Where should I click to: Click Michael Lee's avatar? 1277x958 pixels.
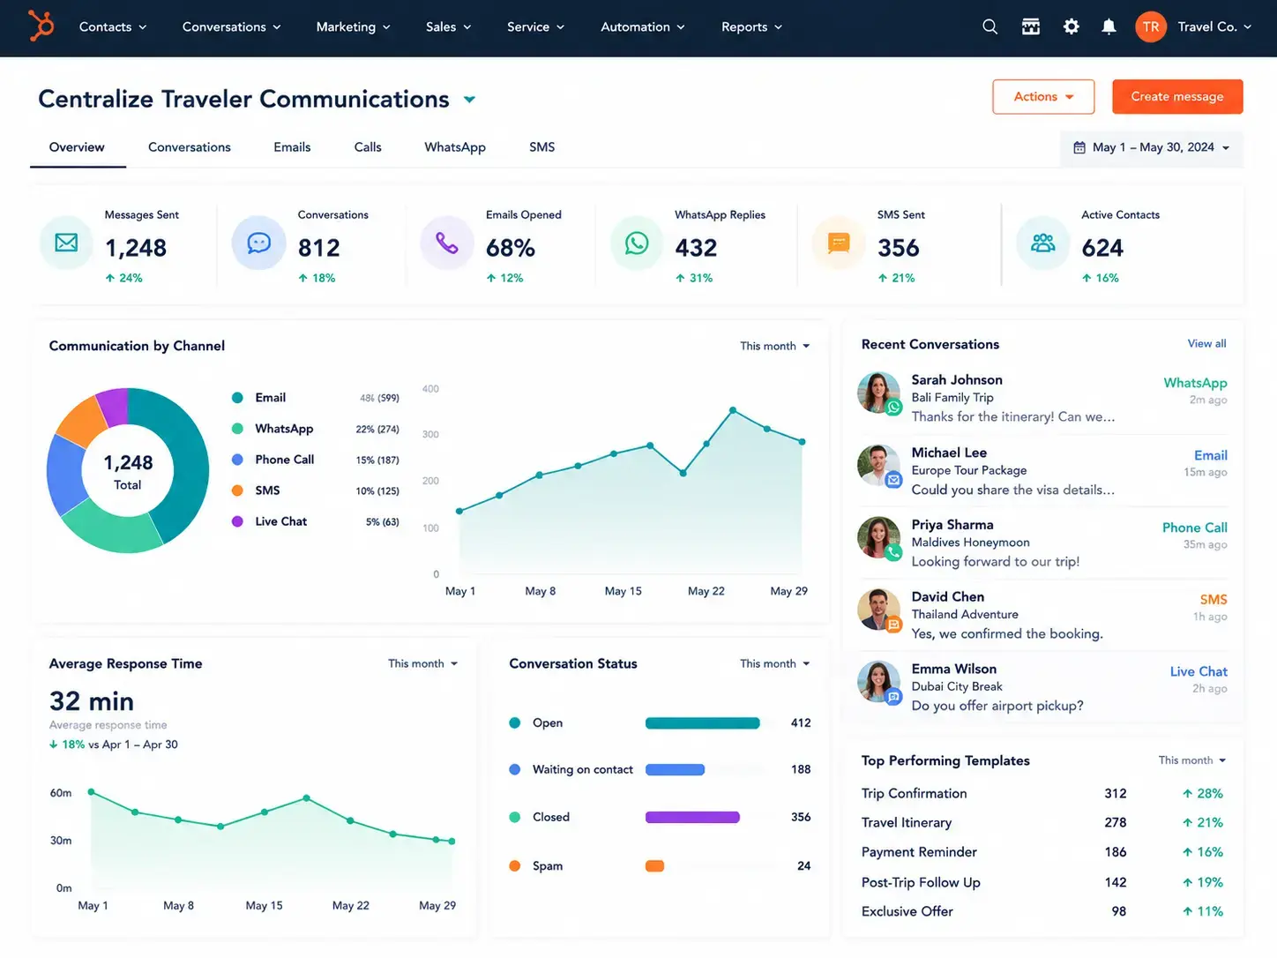(x=878, y=465)
